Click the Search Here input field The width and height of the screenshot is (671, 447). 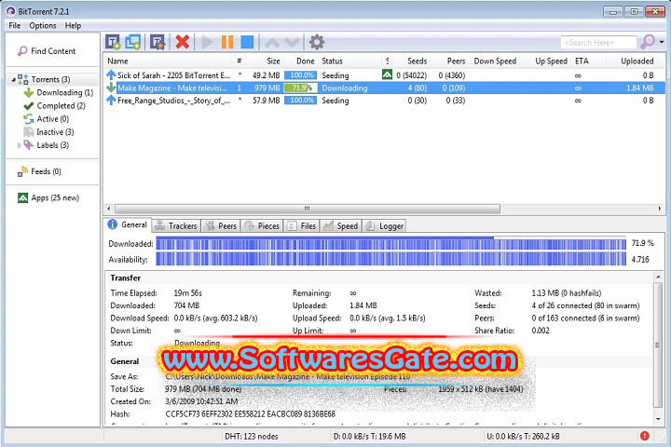598,42
